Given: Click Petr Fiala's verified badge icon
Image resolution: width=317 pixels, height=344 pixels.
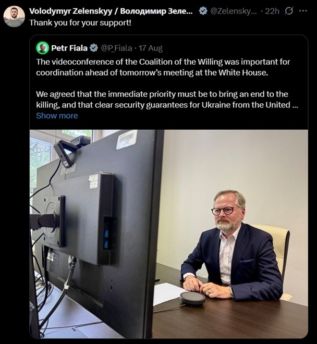Looking at the screenshot, I should (93, 48).
